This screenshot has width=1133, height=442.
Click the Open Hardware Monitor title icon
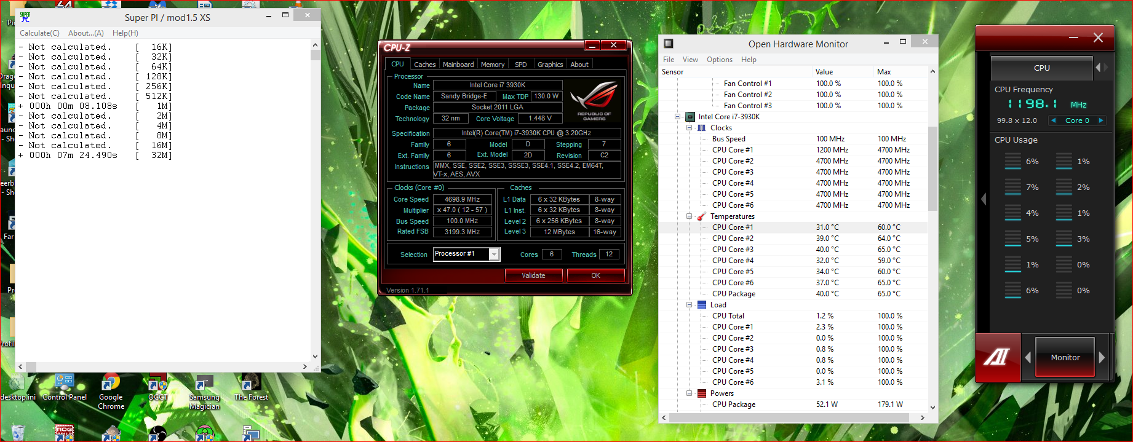pos(669,44)
